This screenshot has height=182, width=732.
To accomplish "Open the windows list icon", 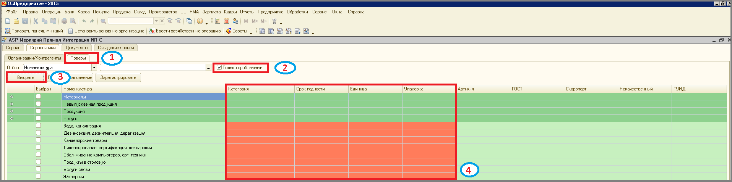I will [189, 21].
